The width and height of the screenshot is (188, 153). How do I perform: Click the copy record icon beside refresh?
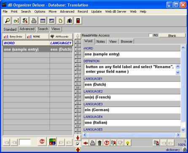tap(114, 143)
